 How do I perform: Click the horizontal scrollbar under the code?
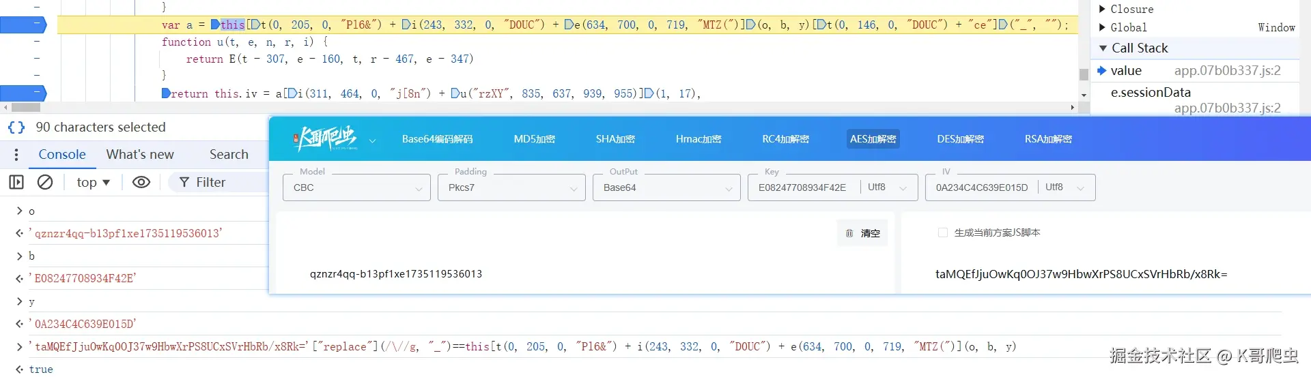(26, 108)
